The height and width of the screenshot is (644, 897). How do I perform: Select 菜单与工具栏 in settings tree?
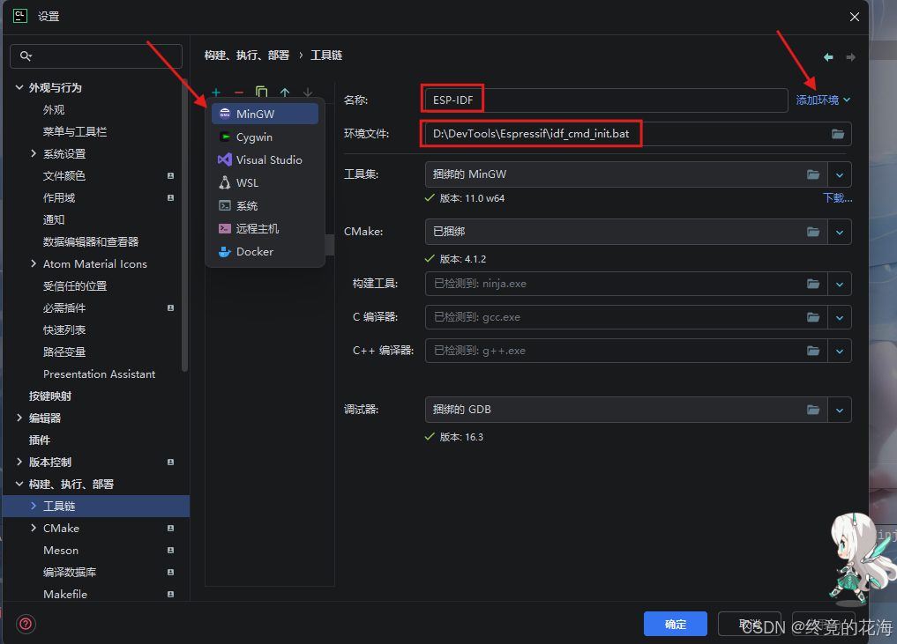(75, 131)
